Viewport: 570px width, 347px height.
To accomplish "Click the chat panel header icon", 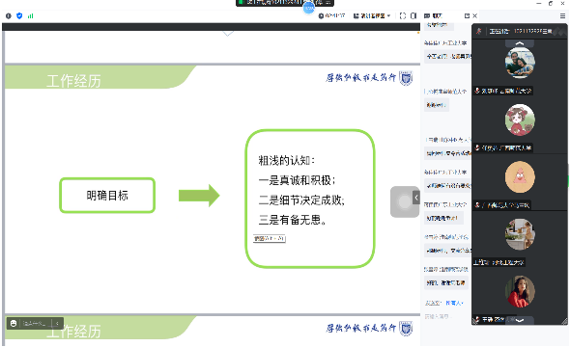I will pos(427,15).
